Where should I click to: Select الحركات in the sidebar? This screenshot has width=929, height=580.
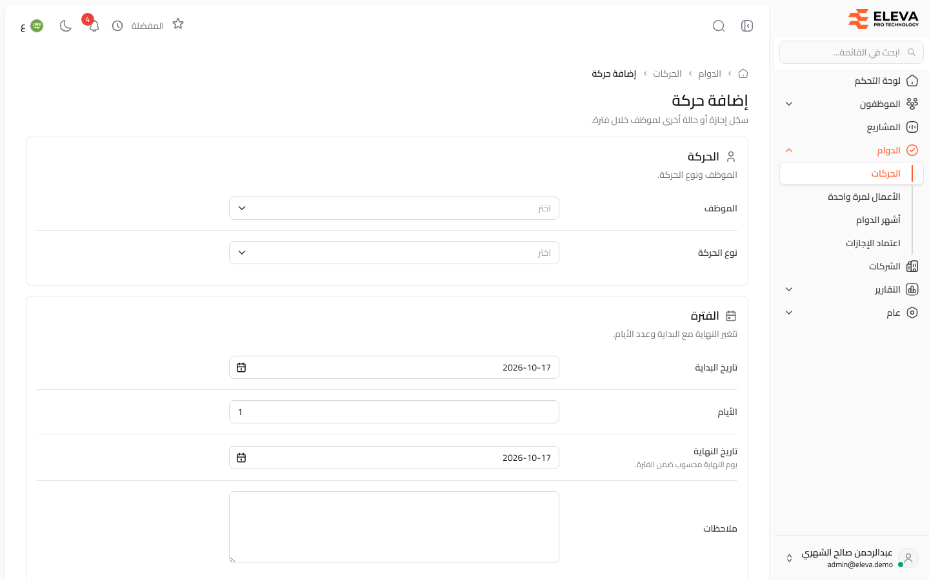pos(852,173)
